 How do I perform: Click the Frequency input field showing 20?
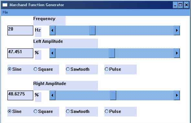(20, 31)
